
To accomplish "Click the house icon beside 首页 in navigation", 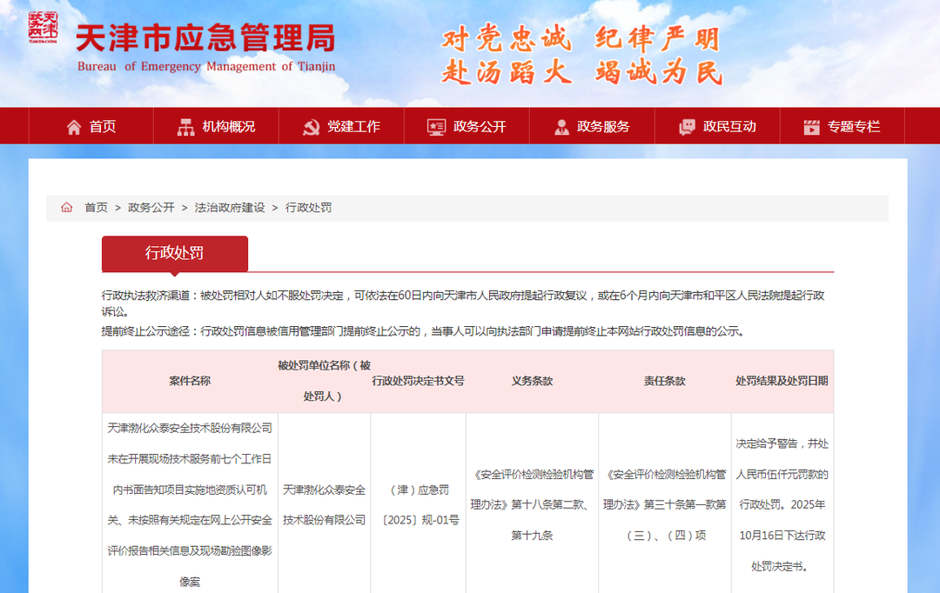I will (x=74, y=127).
